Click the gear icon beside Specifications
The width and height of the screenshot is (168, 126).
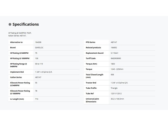[x=10, y=24]
